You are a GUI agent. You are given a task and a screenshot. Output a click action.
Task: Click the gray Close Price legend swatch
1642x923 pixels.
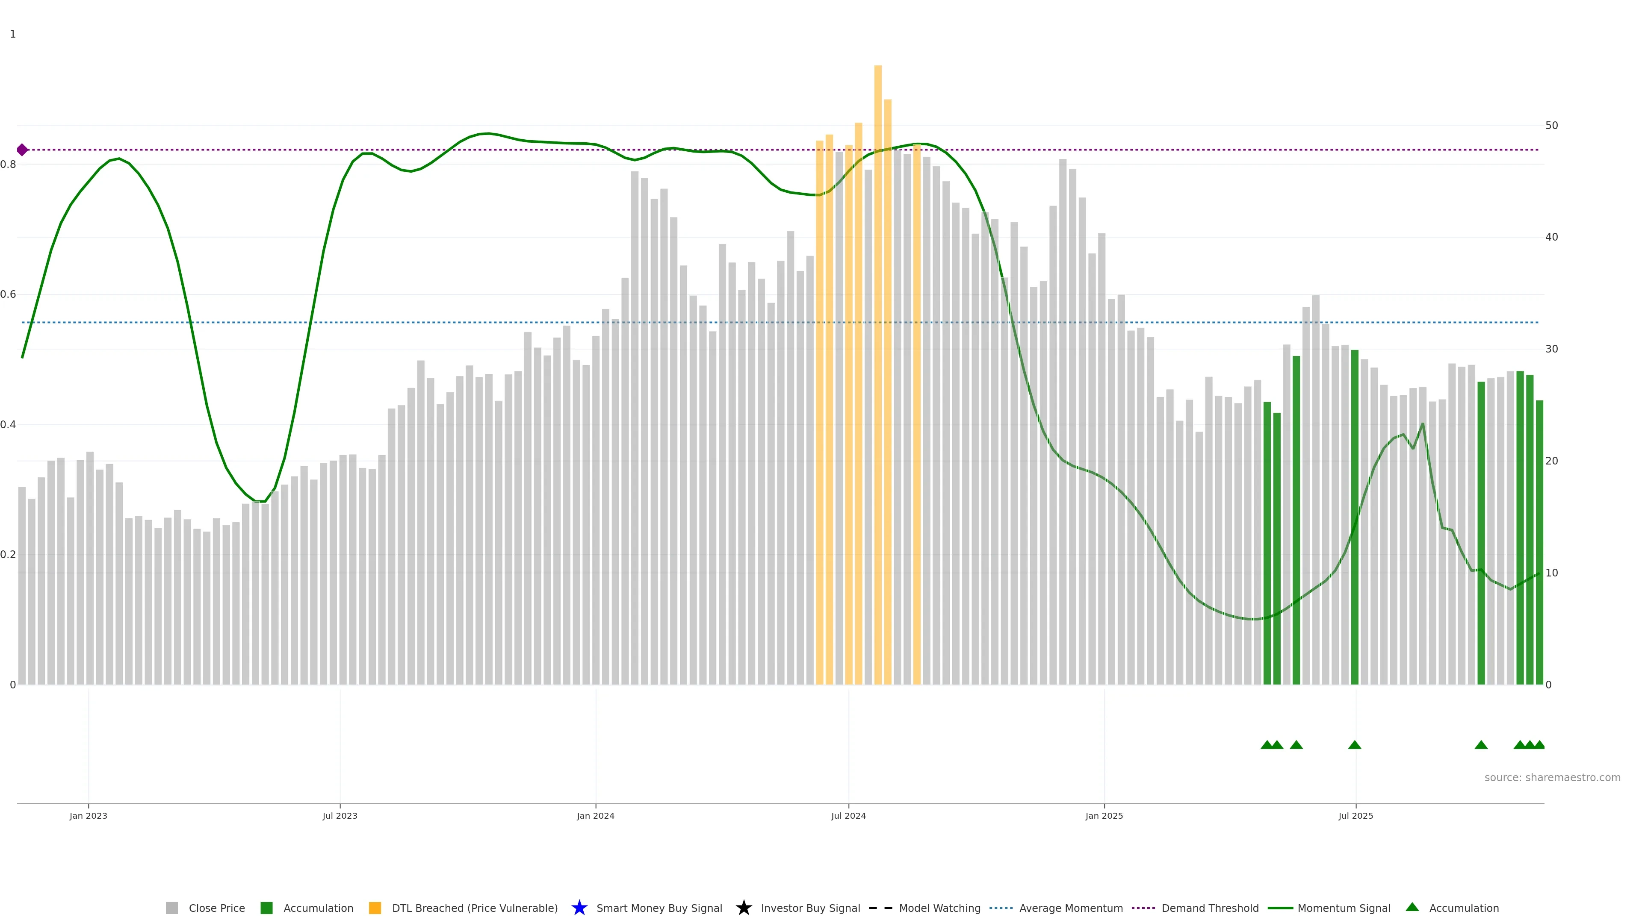171,908
